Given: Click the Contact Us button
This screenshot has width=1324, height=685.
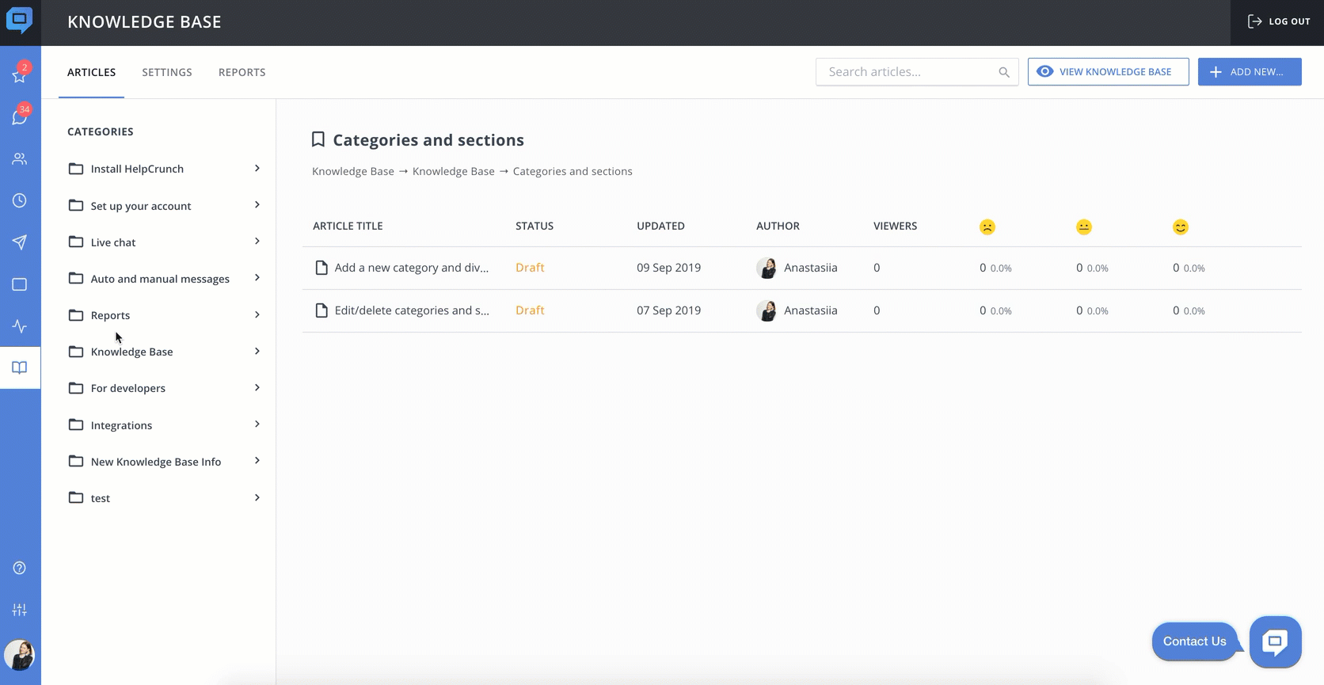Looking at the screenshot, I should [x=1195, y=641].
